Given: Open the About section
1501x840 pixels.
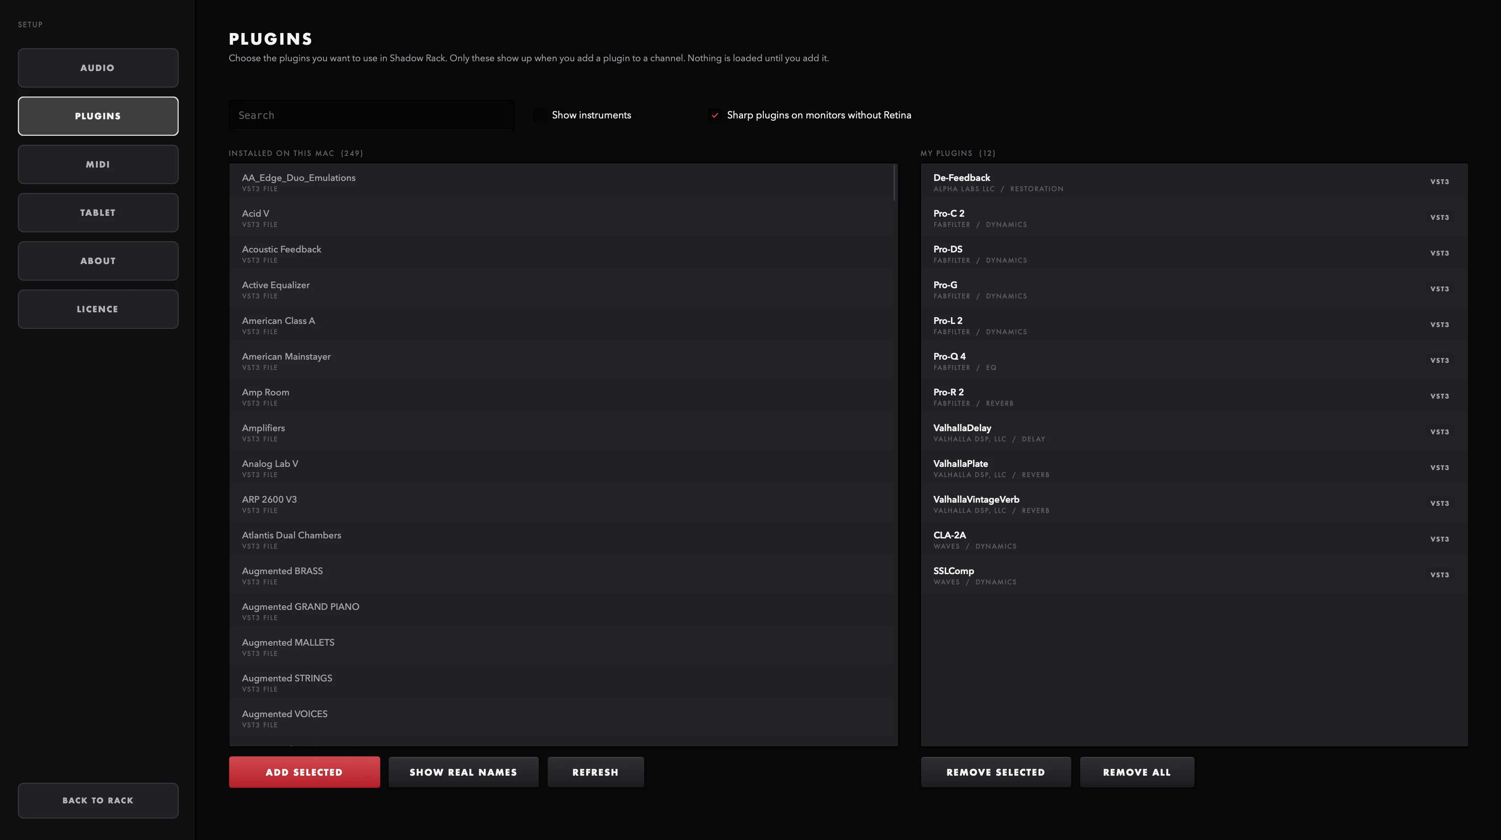Looking at the screenshot, I should (x=98, y=261).
